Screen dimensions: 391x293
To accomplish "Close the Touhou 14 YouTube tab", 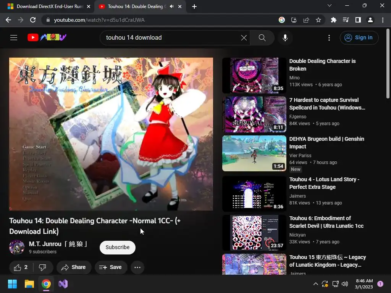I will coord(180,6).
